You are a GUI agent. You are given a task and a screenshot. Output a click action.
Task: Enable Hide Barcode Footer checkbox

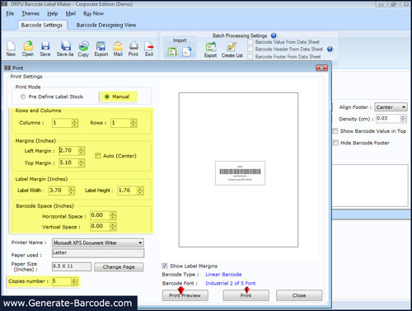tap(335, 143)
